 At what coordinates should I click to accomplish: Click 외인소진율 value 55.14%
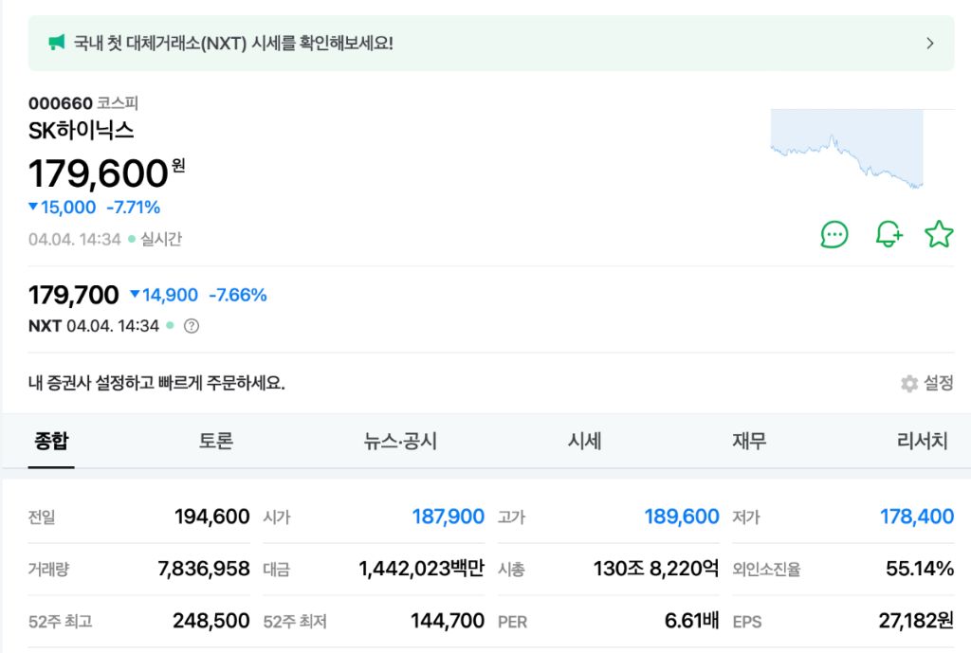[920, 569]
